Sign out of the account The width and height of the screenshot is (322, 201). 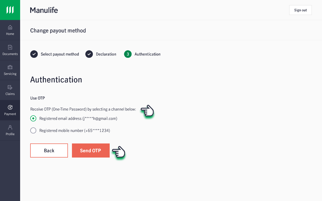(x=300, y=10)
